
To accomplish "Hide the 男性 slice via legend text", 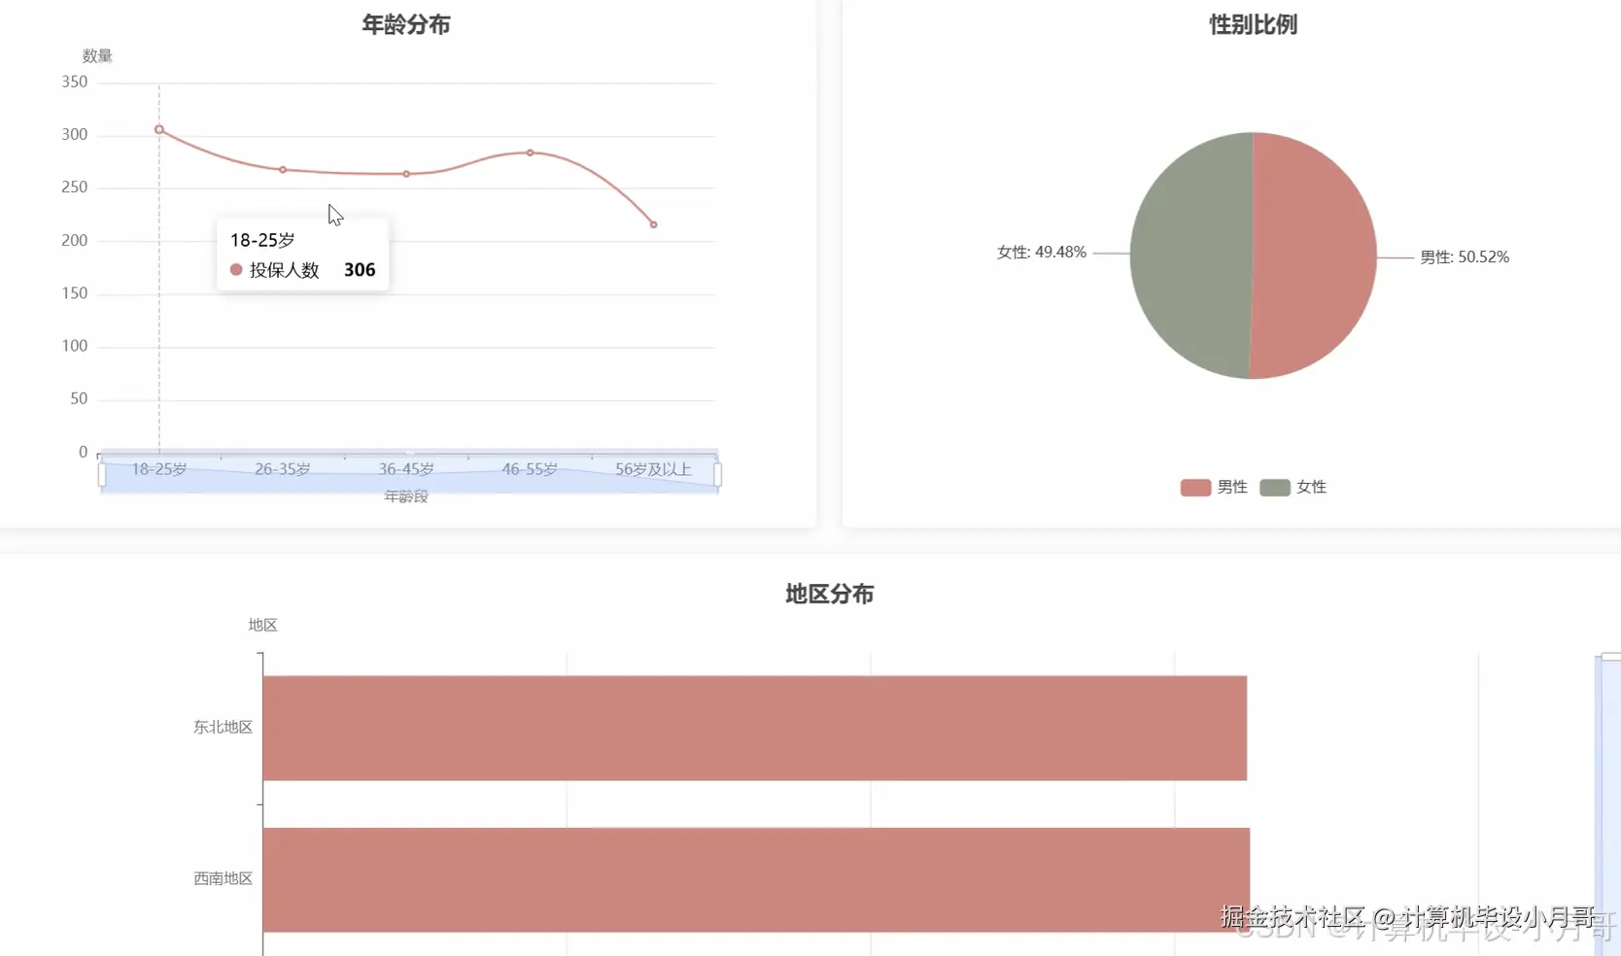I will [x=1231, y=487].
